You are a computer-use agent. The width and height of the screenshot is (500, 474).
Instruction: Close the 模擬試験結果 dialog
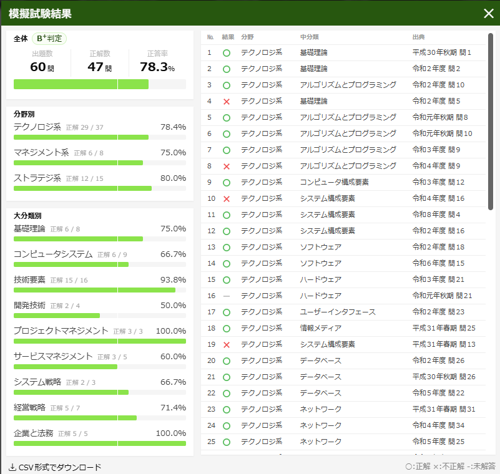pyautogui.click(x=489, y=13)
